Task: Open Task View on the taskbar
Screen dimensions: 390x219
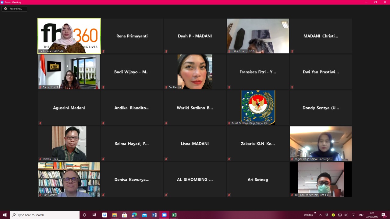Action: coord(94,215)
